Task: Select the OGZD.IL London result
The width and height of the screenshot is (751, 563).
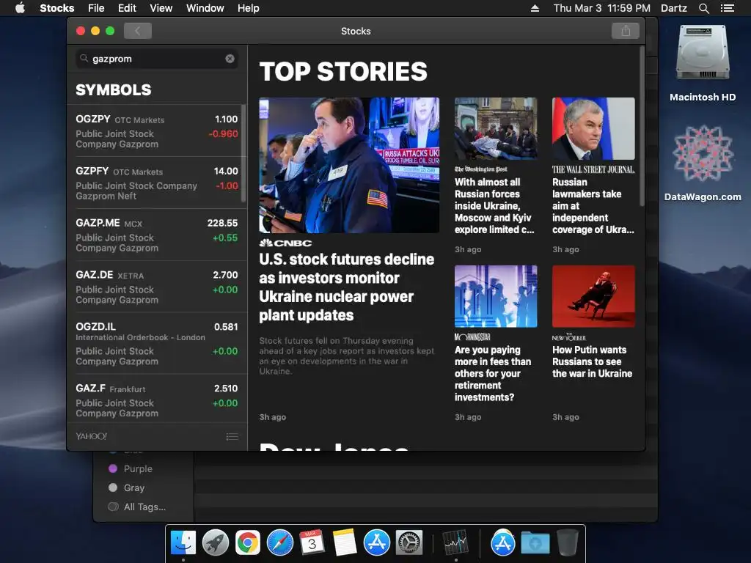Action: 157,343
